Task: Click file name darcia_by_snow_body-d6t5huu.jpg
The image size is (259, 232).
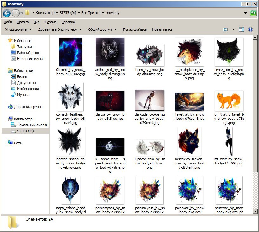Action: point(110,117)
